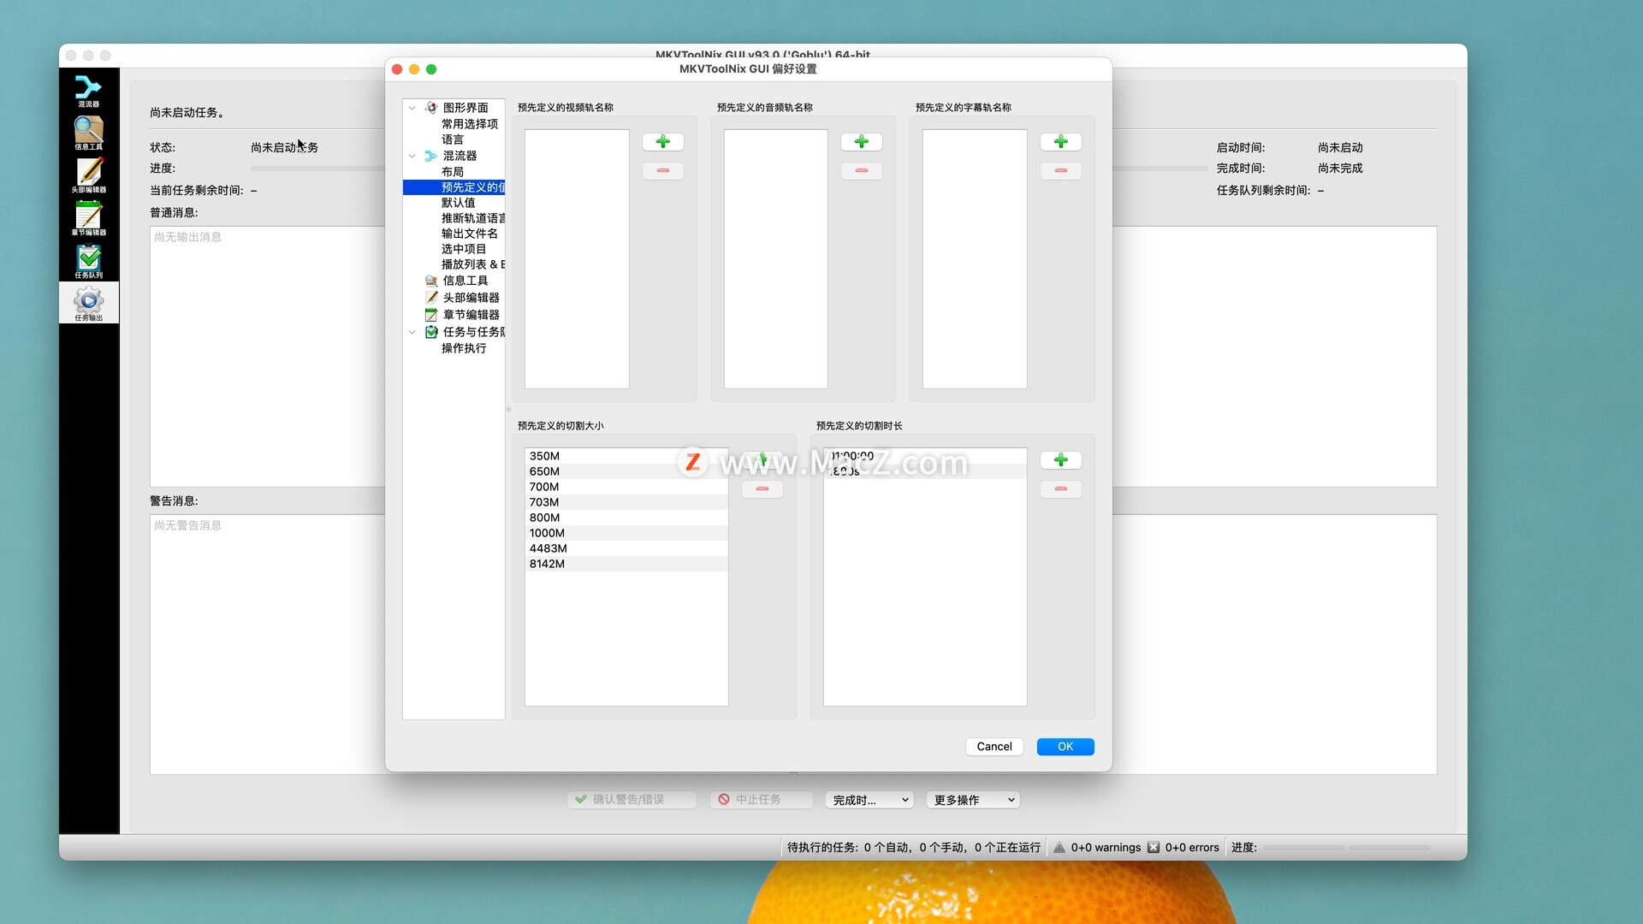Image resolution: width=1643 pixels, height=924 pixels.
Task: Select 布局 in preferences tree
Action: [x=453, y=172]
